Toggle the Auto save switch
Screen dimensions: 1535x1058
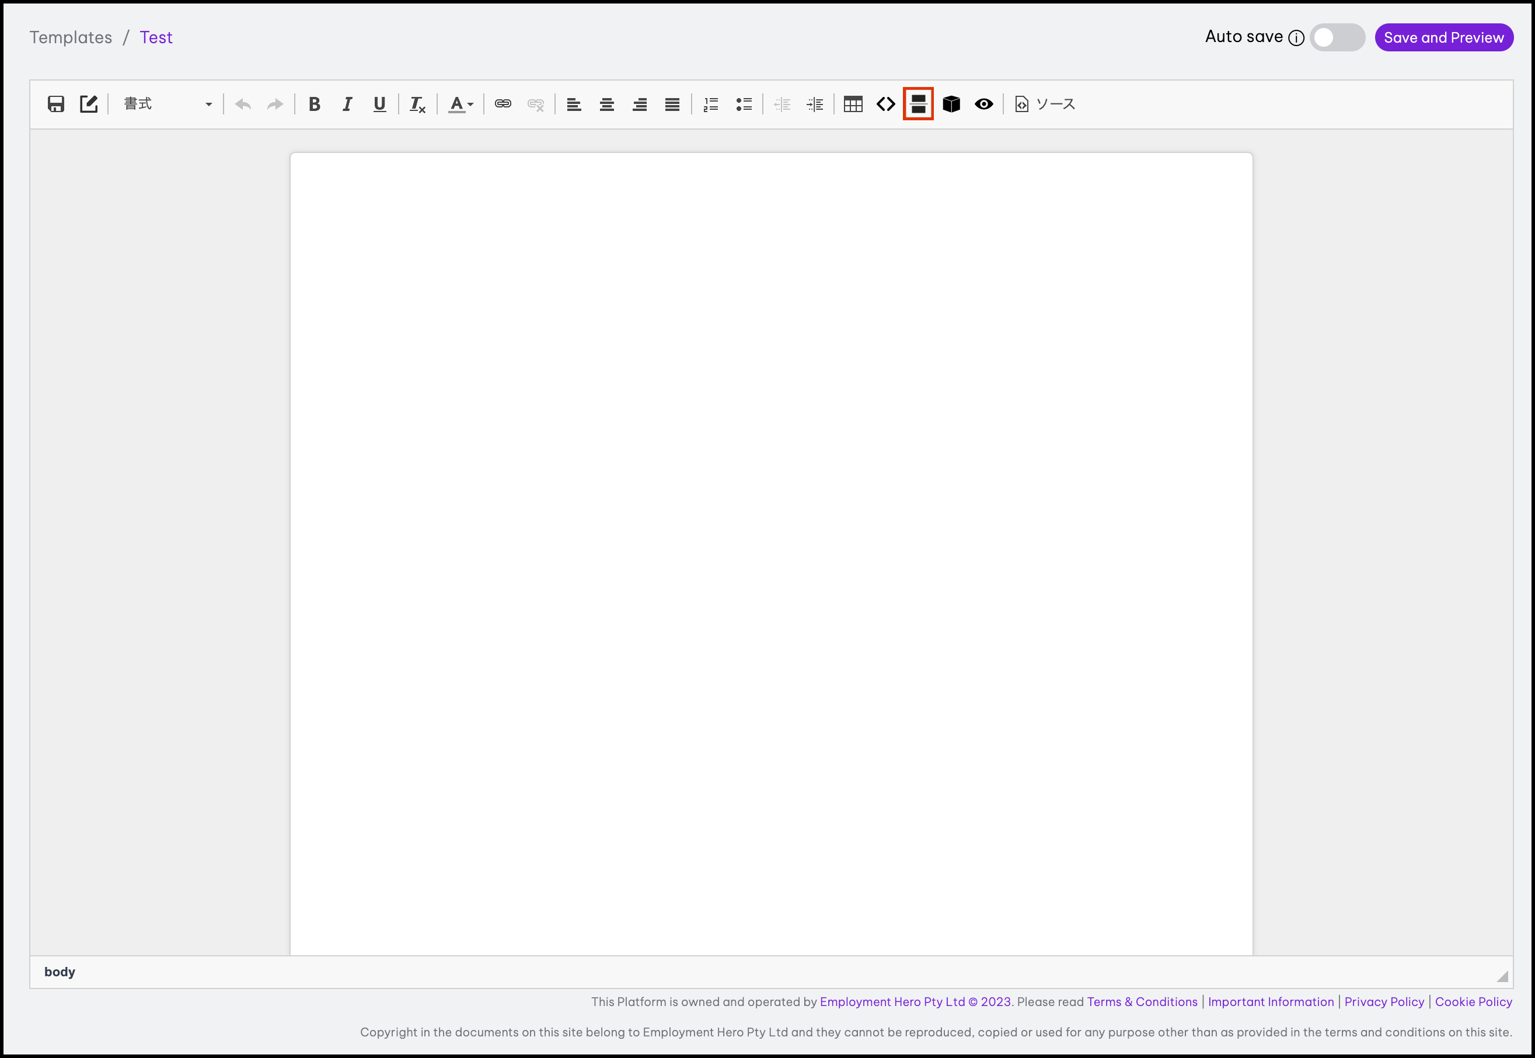1337,38
